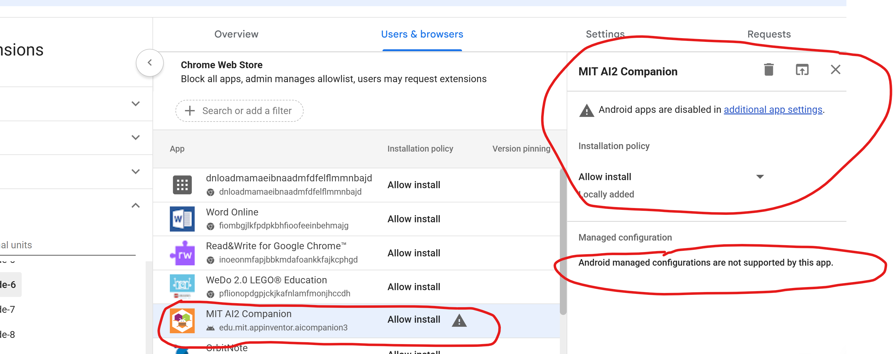
Task: Expand the first collapsed sidebar section chevron
Action: coord(136,104)
